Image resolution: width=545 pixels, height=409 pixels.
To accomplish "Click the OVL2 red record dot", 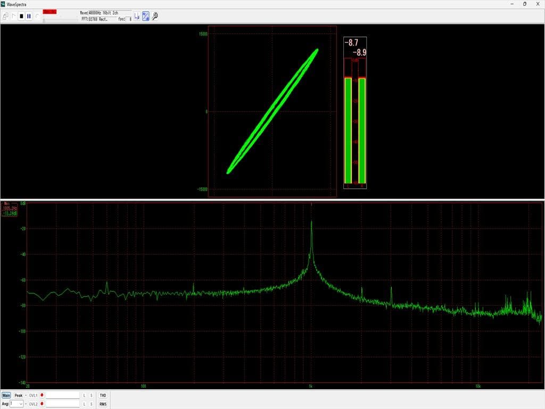I will click(x=42, y=404).
